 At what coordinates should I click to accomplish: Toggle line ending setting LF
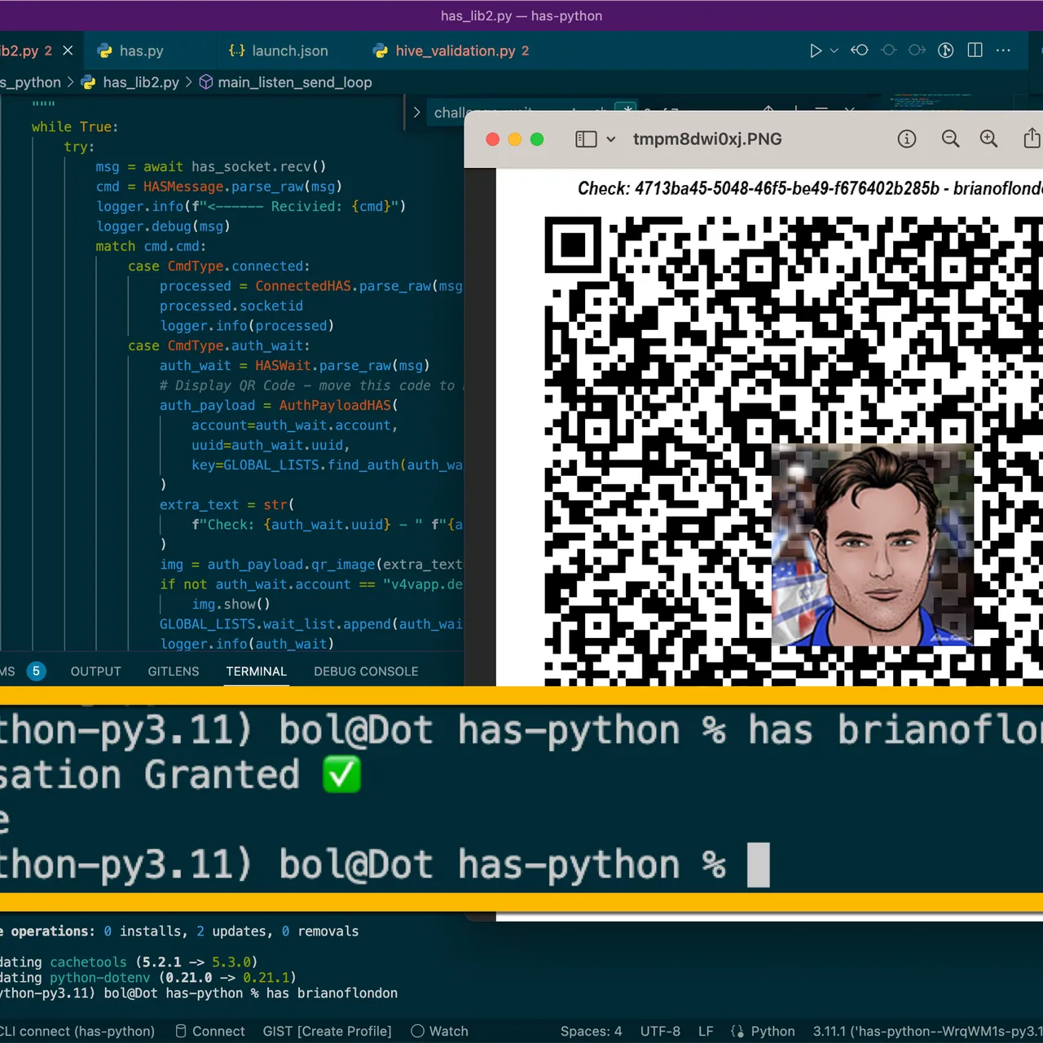coord(706,1031)
